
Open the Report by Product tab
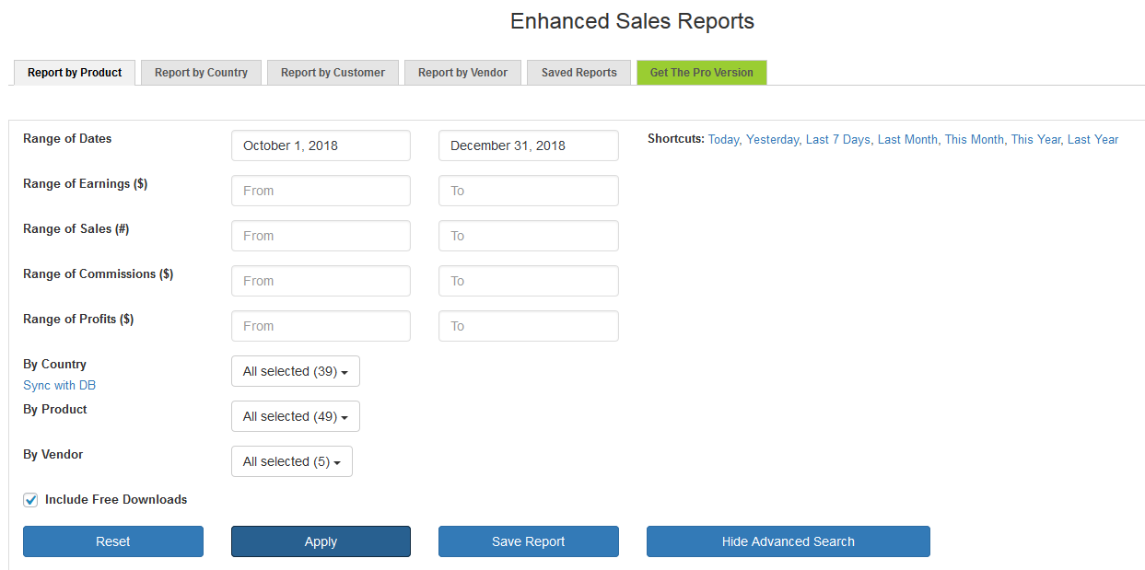coord(75,73)
